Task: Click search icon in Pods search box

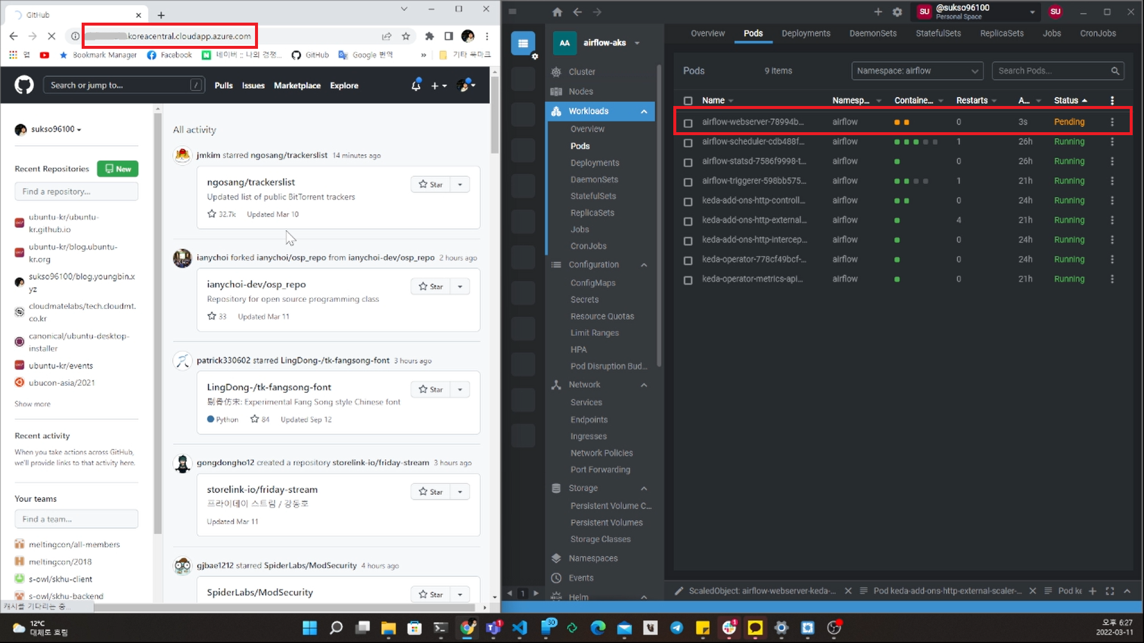Action: point(1115,71)
